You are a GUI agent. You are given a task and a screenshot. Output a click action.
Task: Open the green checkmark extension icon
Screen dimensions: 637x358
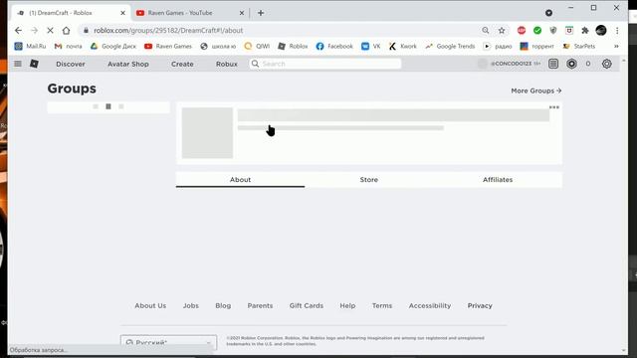click(537, 31)
